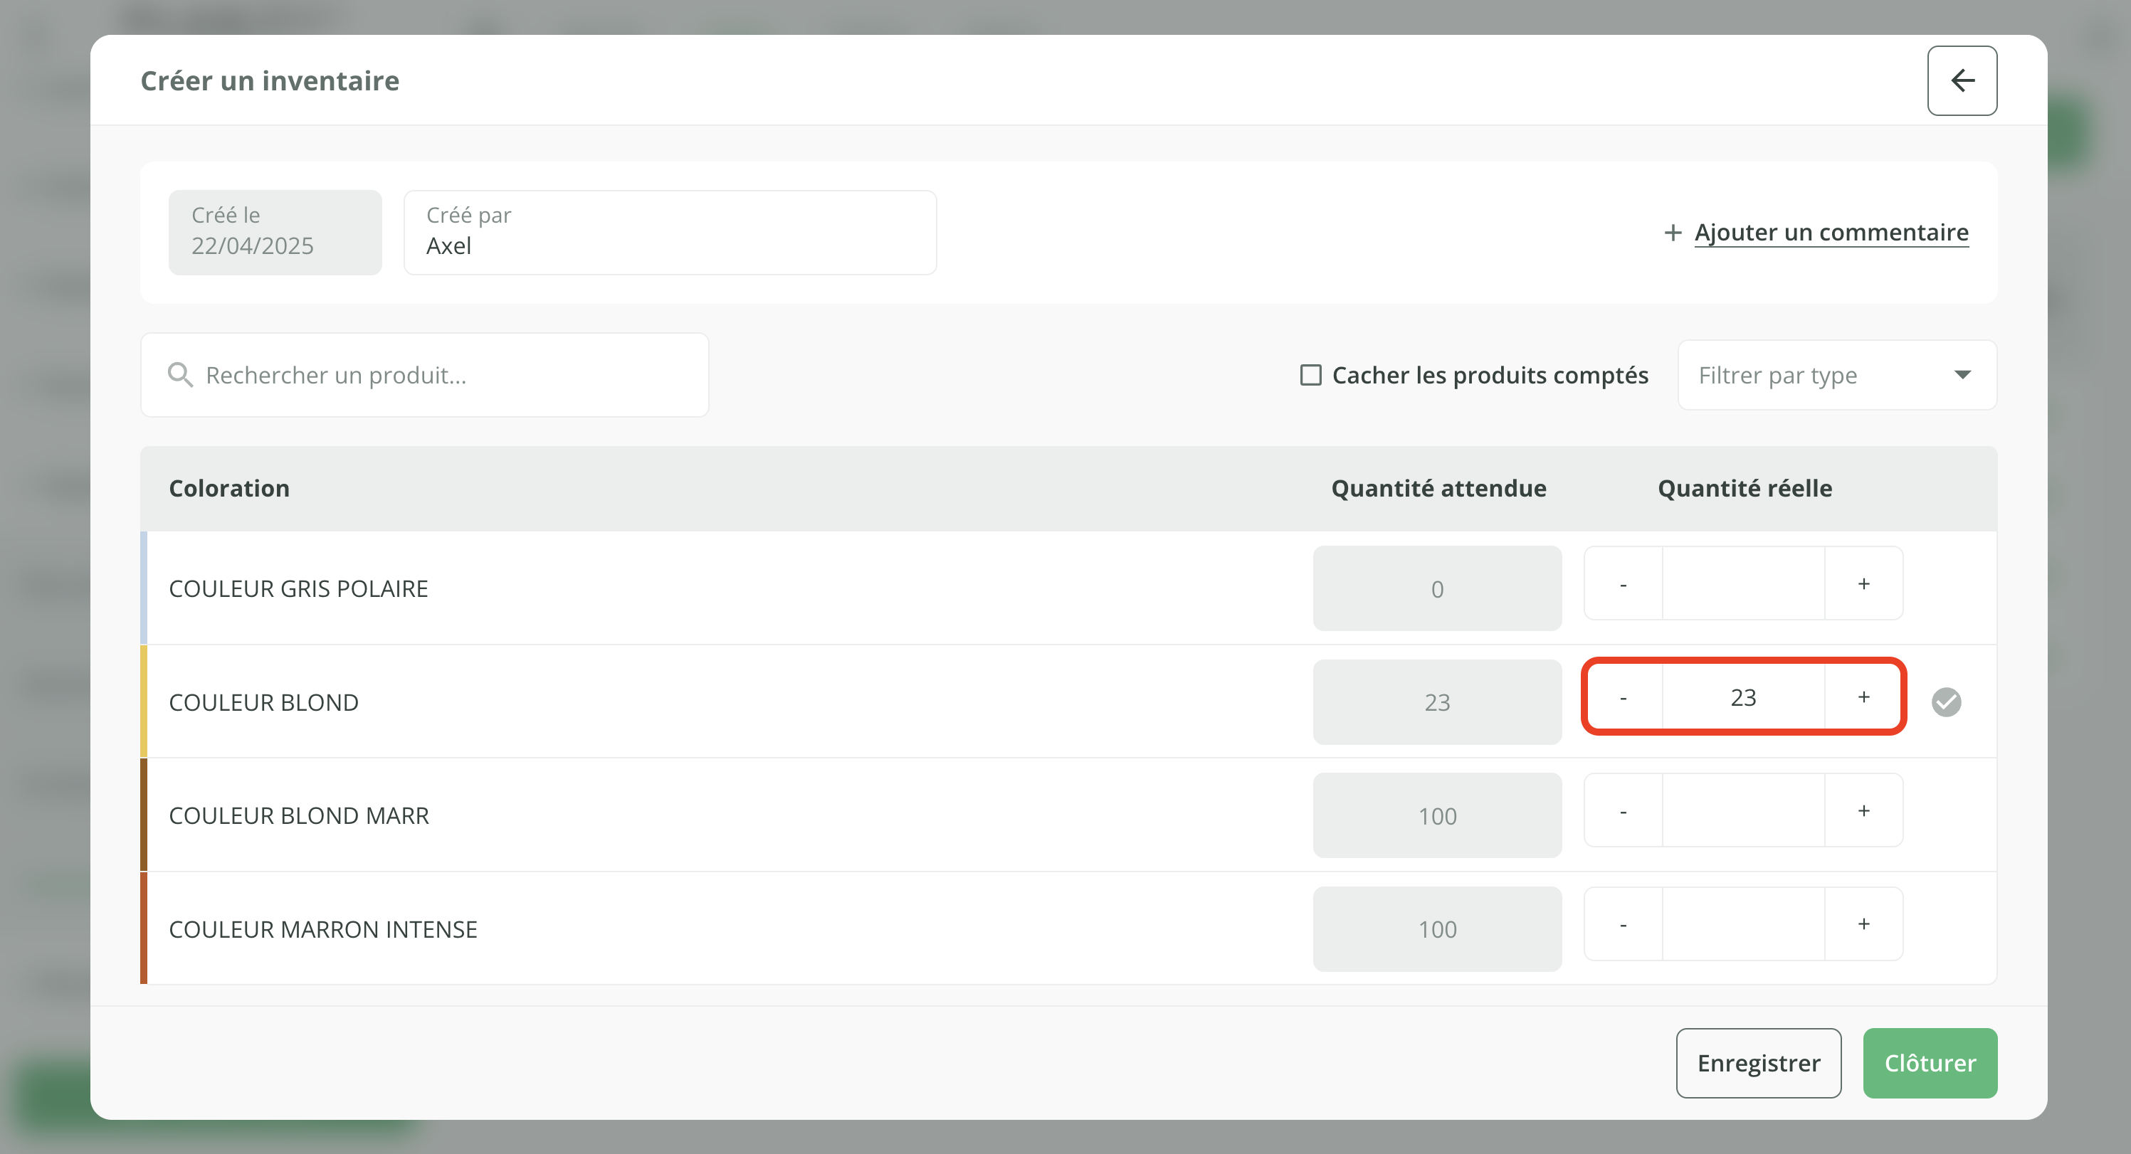Increment real quantity of Couleur Blond
Viewport: 2131px width, 1154px height.
coord(1863,697)
